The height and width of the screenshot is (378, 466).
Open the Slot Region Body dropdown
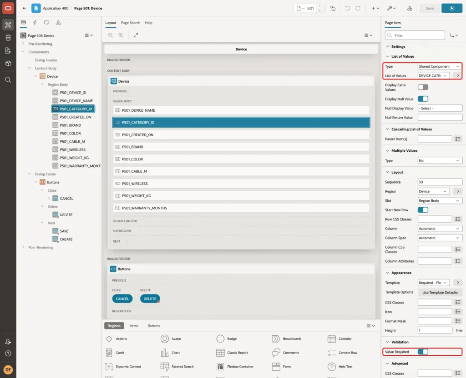pyautogui.click(x=440, y=200)
